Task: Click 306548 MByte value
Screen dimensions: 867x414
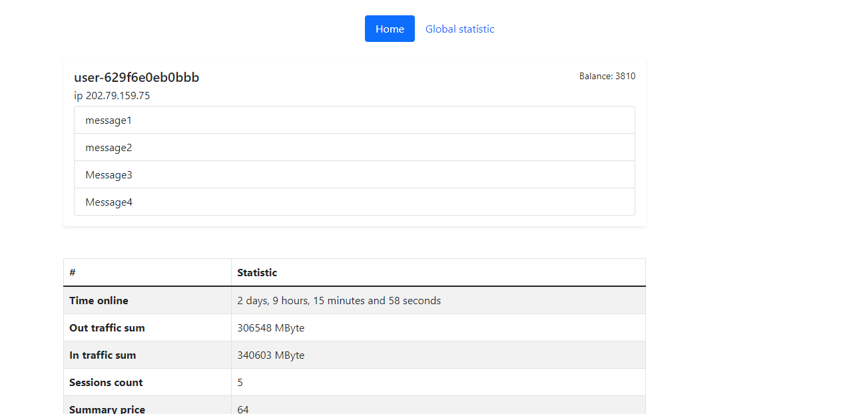Action: pyautogui.click(x=271, y=327)
